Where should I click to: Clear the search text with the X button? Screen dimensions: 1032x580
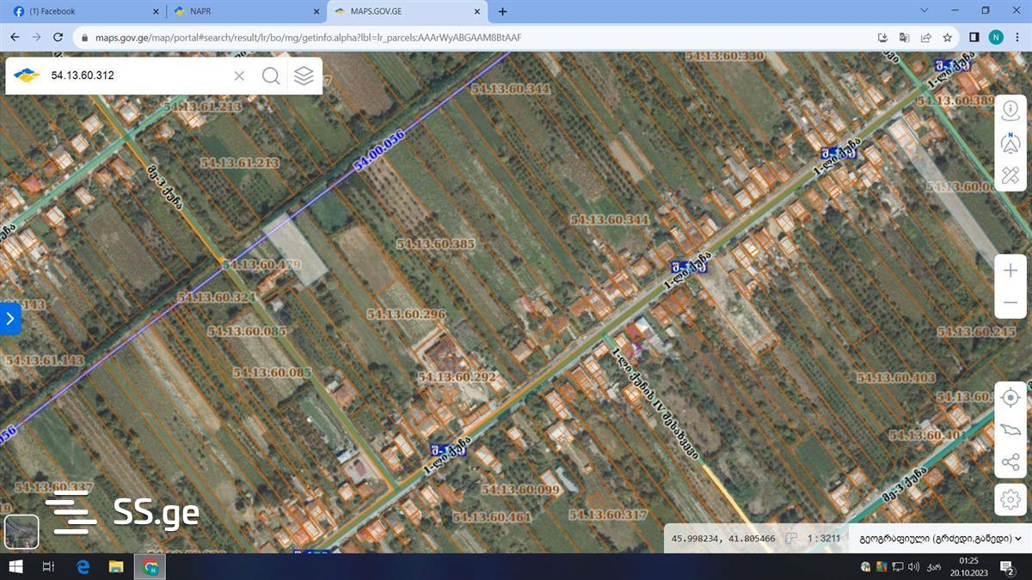click(239, 76)
